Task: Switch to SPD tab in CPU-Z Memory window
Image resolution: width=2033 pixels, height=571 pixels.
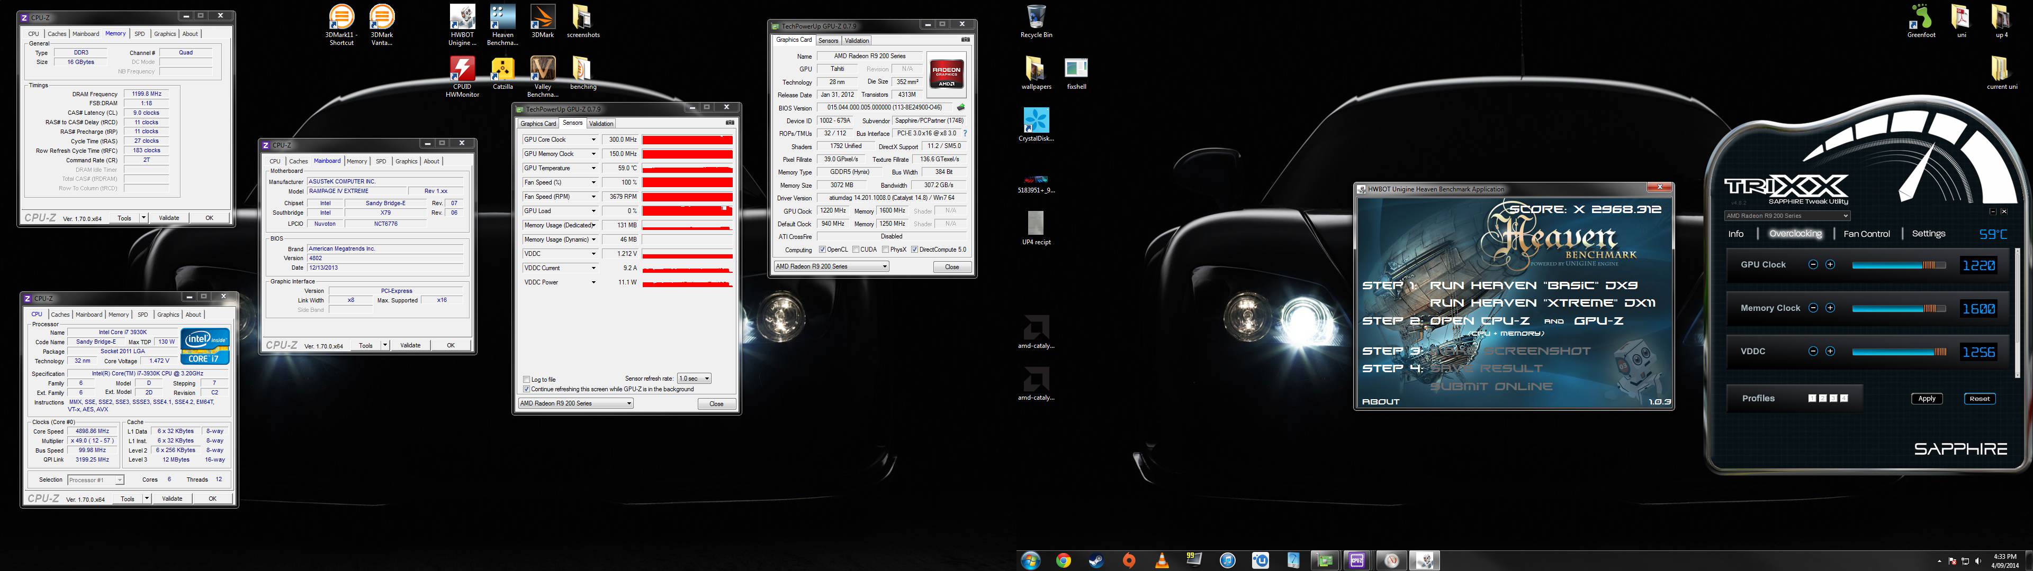Action: pyautogui.click(x=139, y=34)
